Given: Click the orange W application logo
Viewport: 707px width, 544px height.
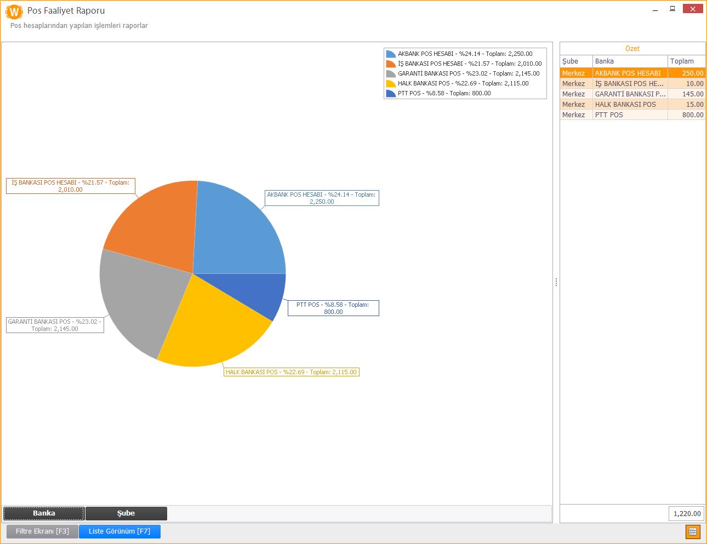Looking at the screenshot, I should (14, 12).
